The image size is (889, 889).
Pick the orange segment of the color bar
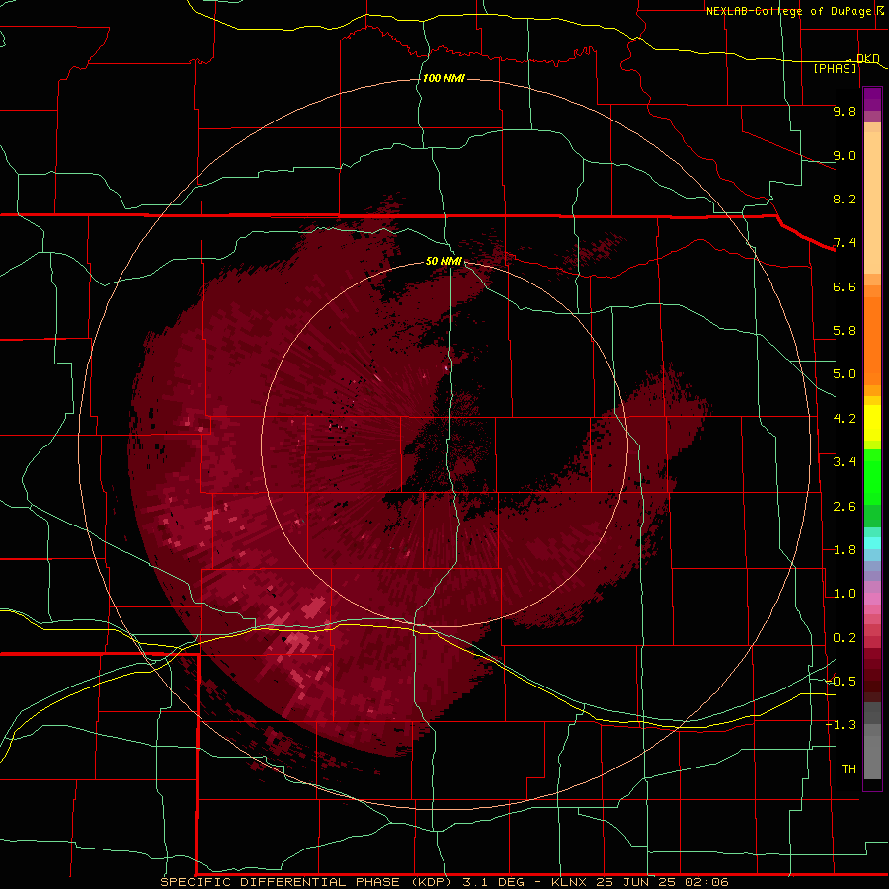872,340
